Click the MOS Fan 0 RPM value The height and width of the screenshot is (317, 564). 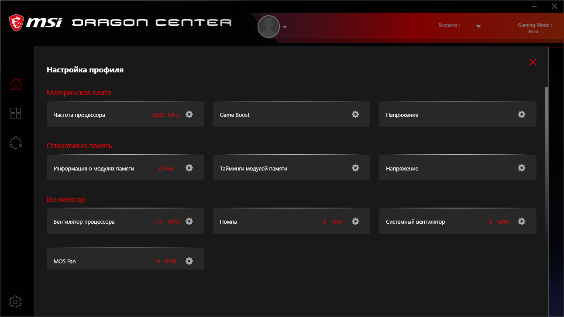tap(167, 262)
